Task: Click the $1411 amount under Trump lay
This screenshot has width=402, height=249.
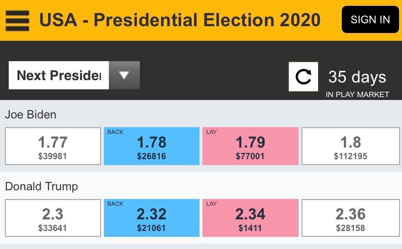Action: click(250, 228)
